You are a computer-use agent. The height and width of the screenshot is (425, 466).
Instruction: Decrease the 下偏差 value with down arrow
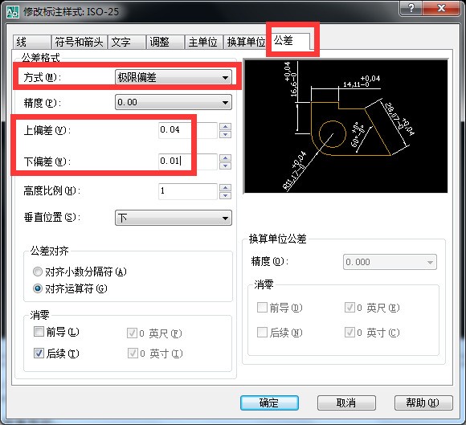225,166
